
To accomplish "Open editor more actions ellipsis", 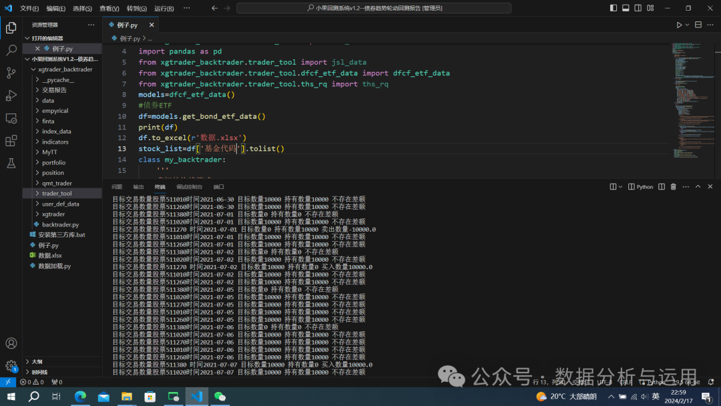I will (710, 25).
